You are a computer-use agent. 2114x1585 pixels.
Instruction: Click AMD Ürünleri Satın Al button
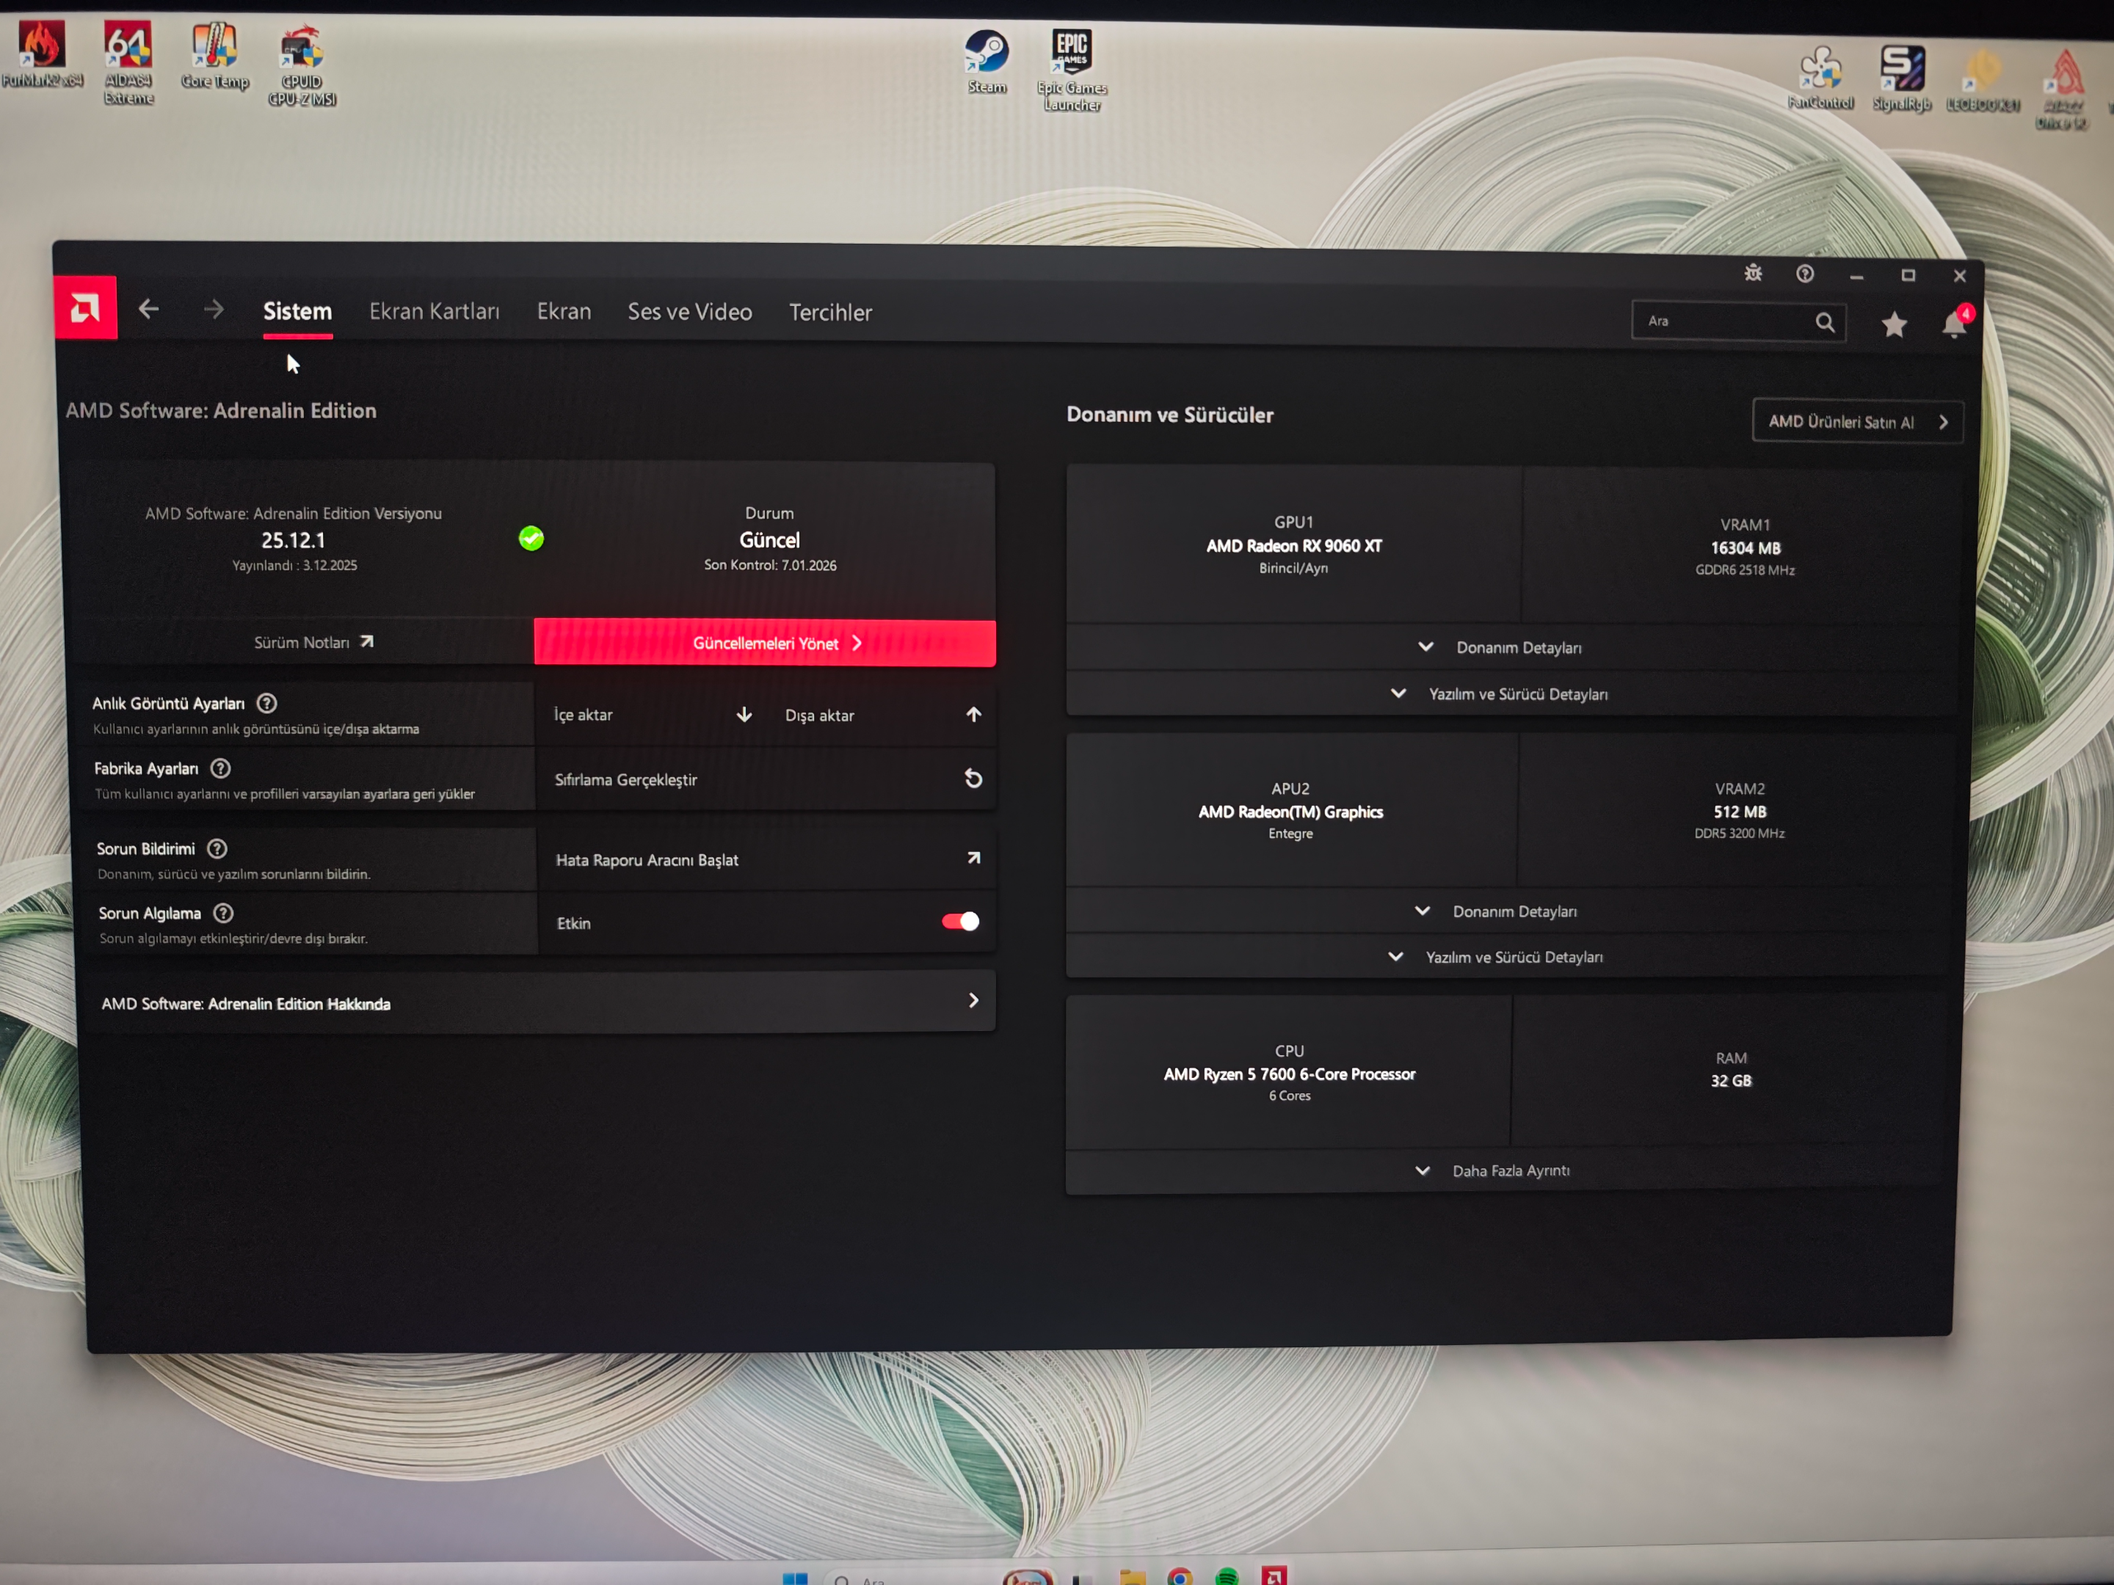[x=1857, y=421]
